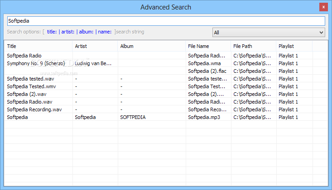Open the All filter dropdown

[x=269, y=33]
